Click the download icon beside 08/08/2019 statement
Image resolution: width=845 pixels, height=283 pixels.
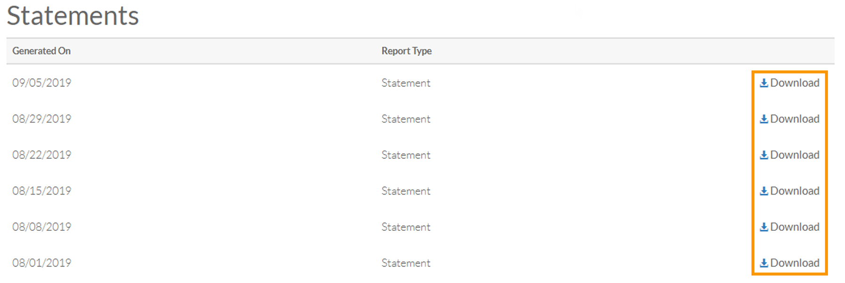[x=765, y=227]
